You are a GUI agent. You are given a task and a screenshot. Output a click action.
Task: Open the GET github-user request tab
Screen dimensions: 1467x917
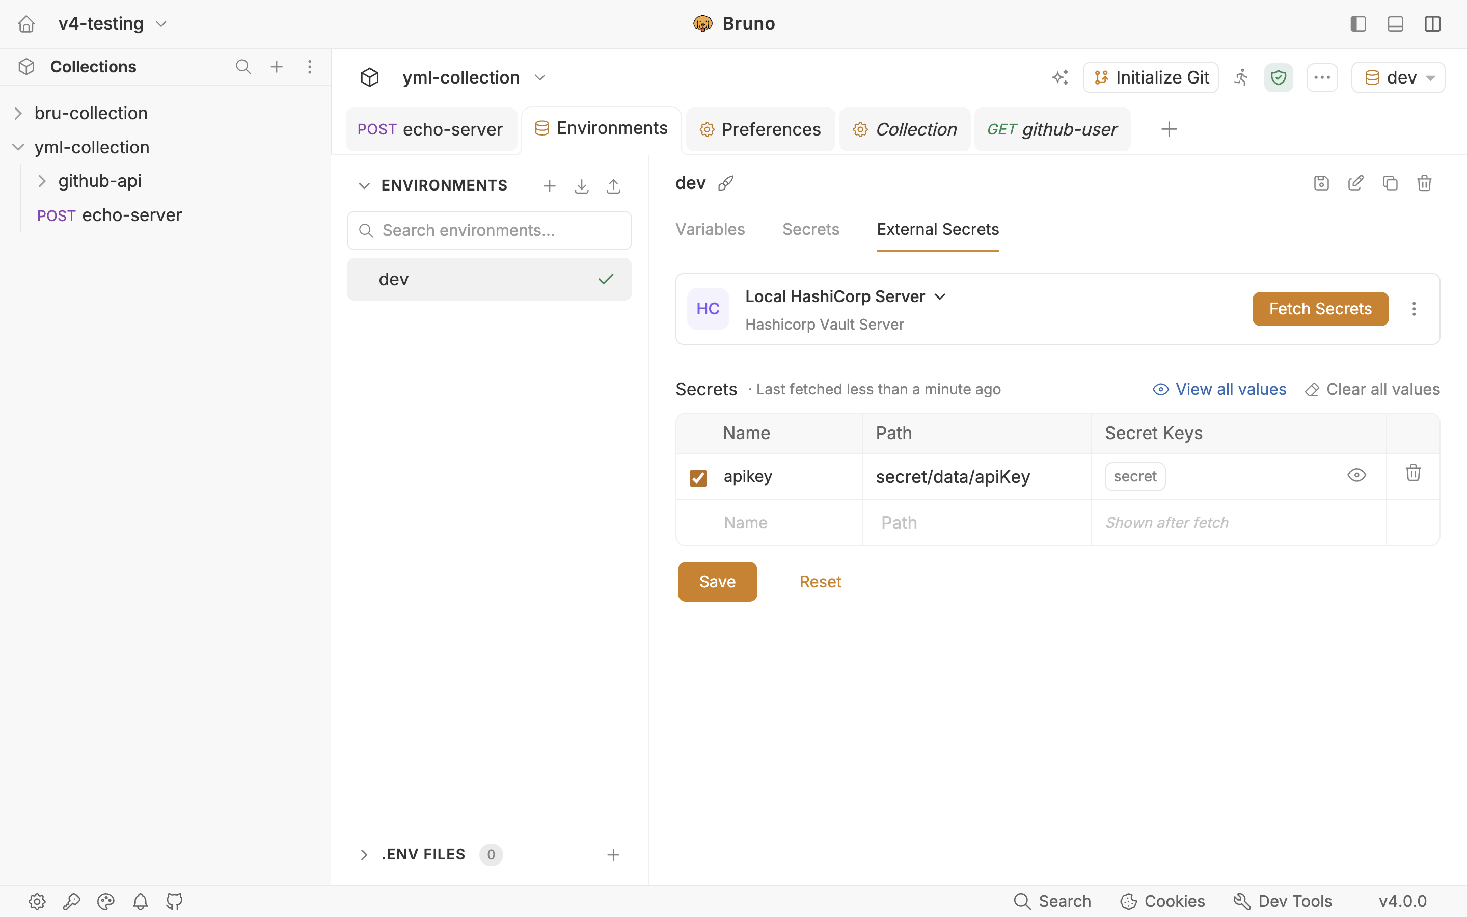point(1052,129)
